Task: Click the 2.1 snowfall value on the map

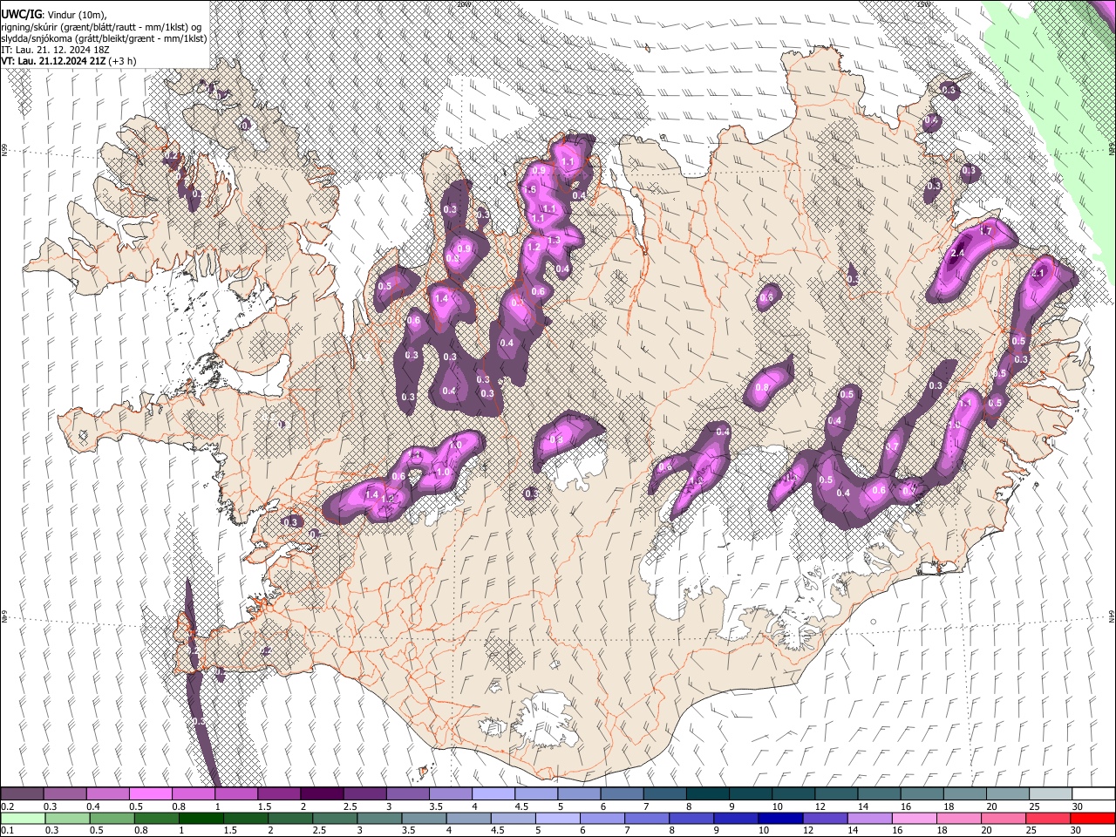Action: (1038, 273)
